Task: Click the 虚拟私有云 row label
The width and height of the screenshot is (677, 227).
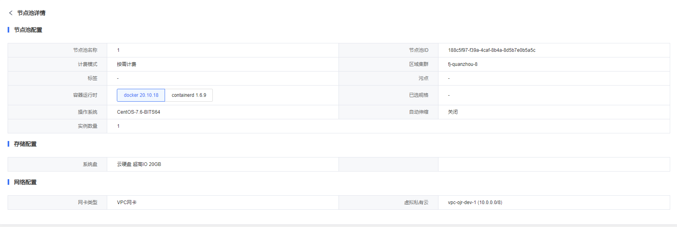Action: [x=416, y=202]
